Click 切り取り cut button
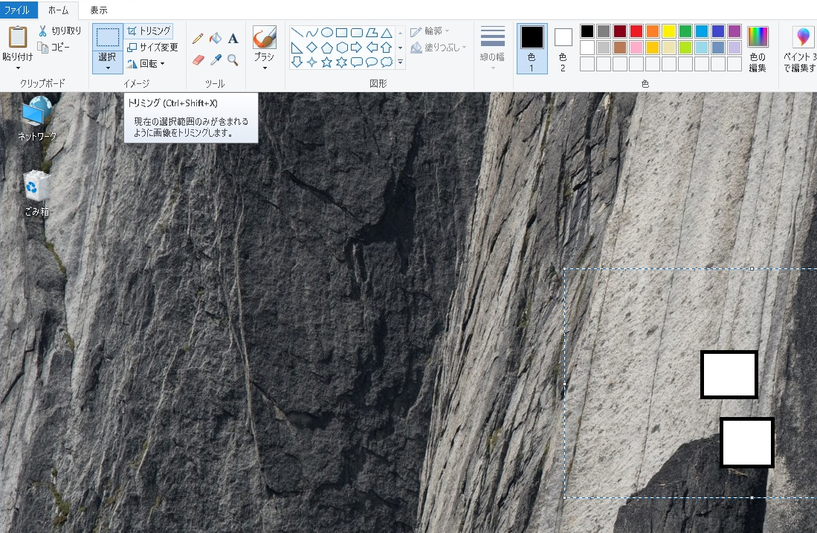The height and width of the screenshot is (533, 817). coord(60,30)
